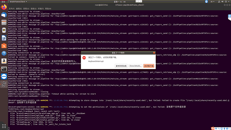Open the volume indicator in top bar
The image size is (231, 130).
(222, 2)
